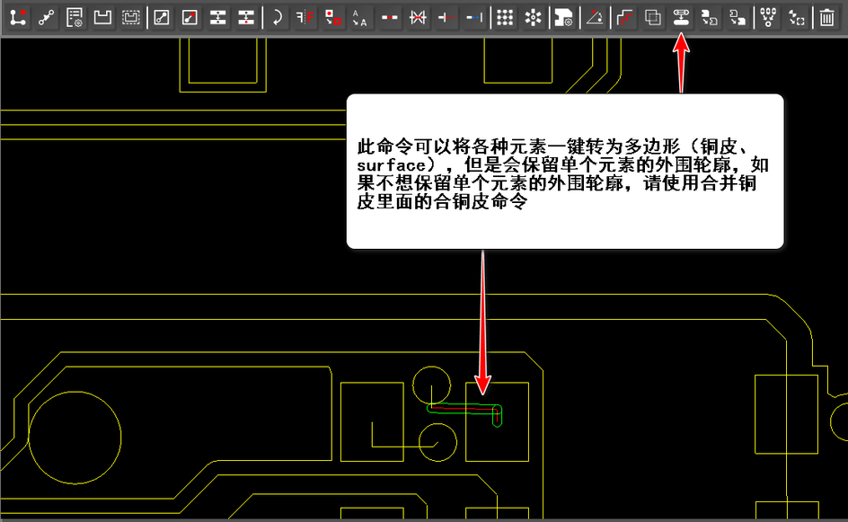Click the solid notched outline icon
The height and width of the screenshot is (522, 848).
[x=102, y=17]
